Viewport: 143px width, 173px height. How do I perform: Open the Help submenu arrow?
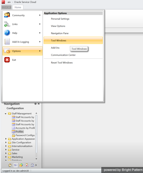[40, 33]
